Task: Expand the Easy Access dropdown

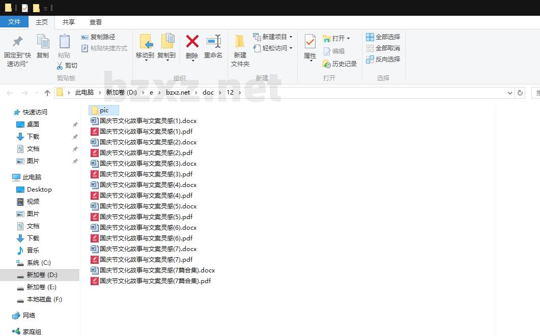Action: (291, 48)
